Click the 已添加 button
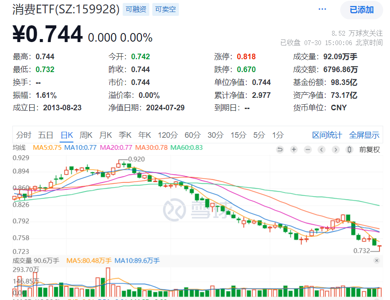Viewport: 390px width, 300px height. [x=361, y=10]
